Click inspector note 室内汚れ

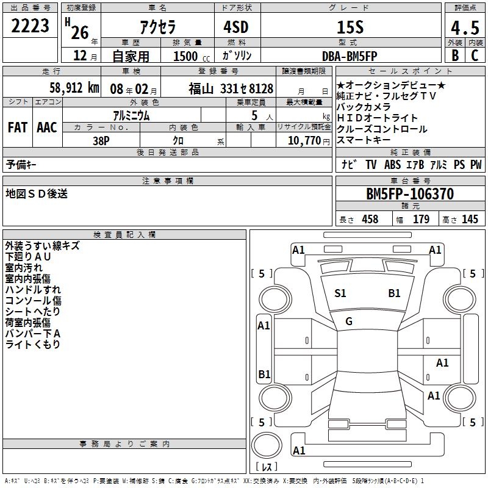(x=24, y=267)
